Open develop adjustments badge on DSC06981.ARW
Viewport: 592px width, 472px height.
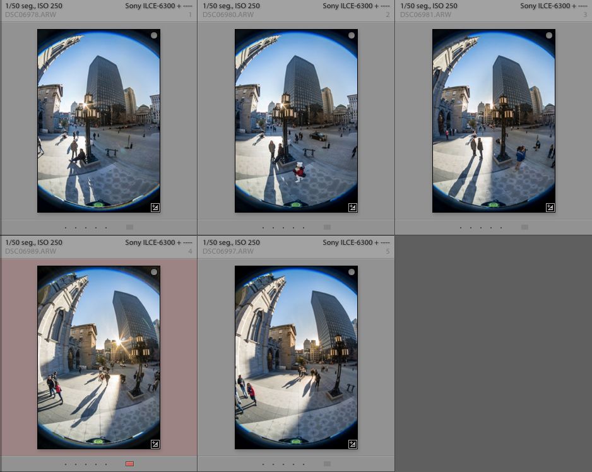point(550,207)
